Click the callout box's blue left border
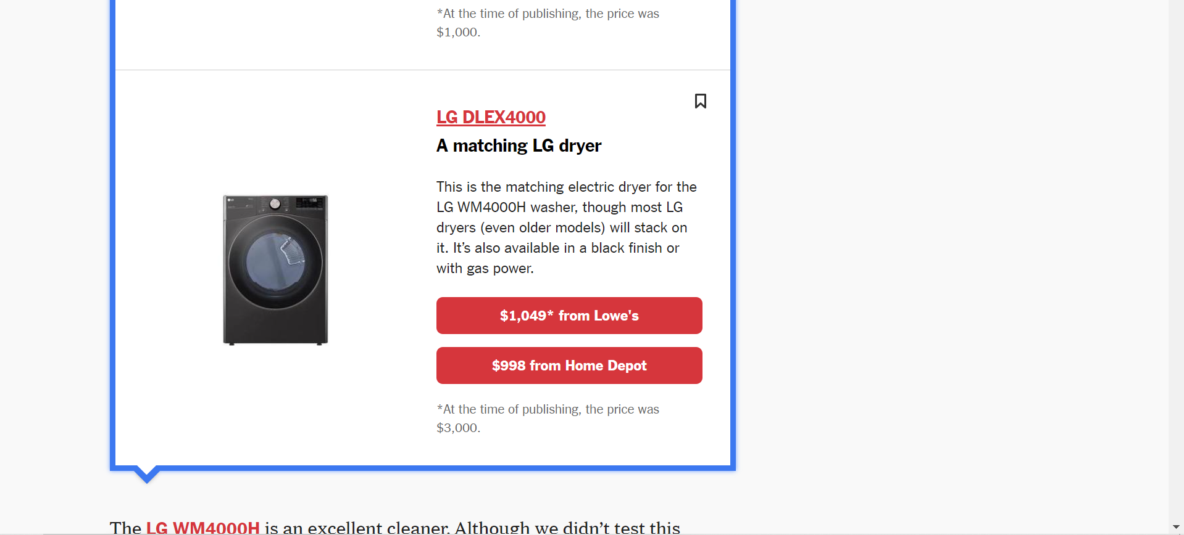1184x535 pixels. (112, 234)
